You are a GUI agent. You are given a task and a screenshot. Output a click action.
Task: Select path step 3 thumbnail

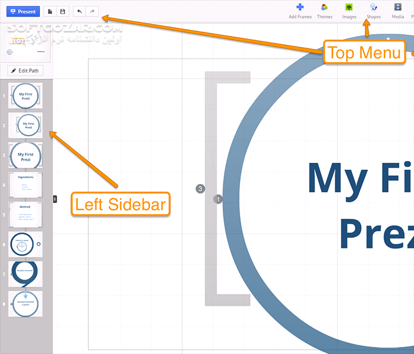tap(25, 155)
